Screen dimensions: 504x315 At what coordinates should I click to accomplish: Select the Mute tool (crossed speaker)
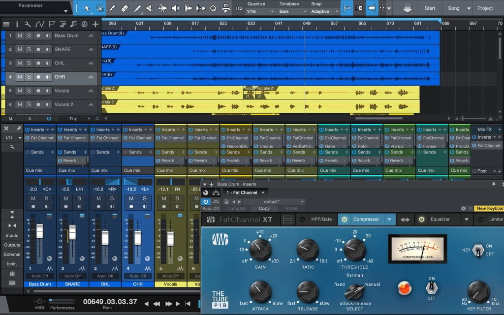(x=150, y=8)
